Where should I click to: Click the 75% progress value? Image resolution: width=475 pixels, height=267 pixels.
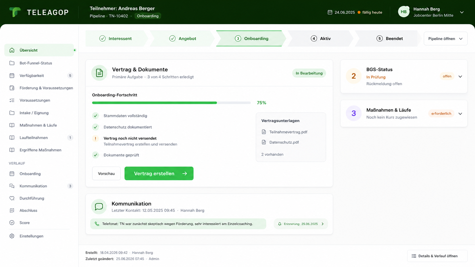[261, 103]
